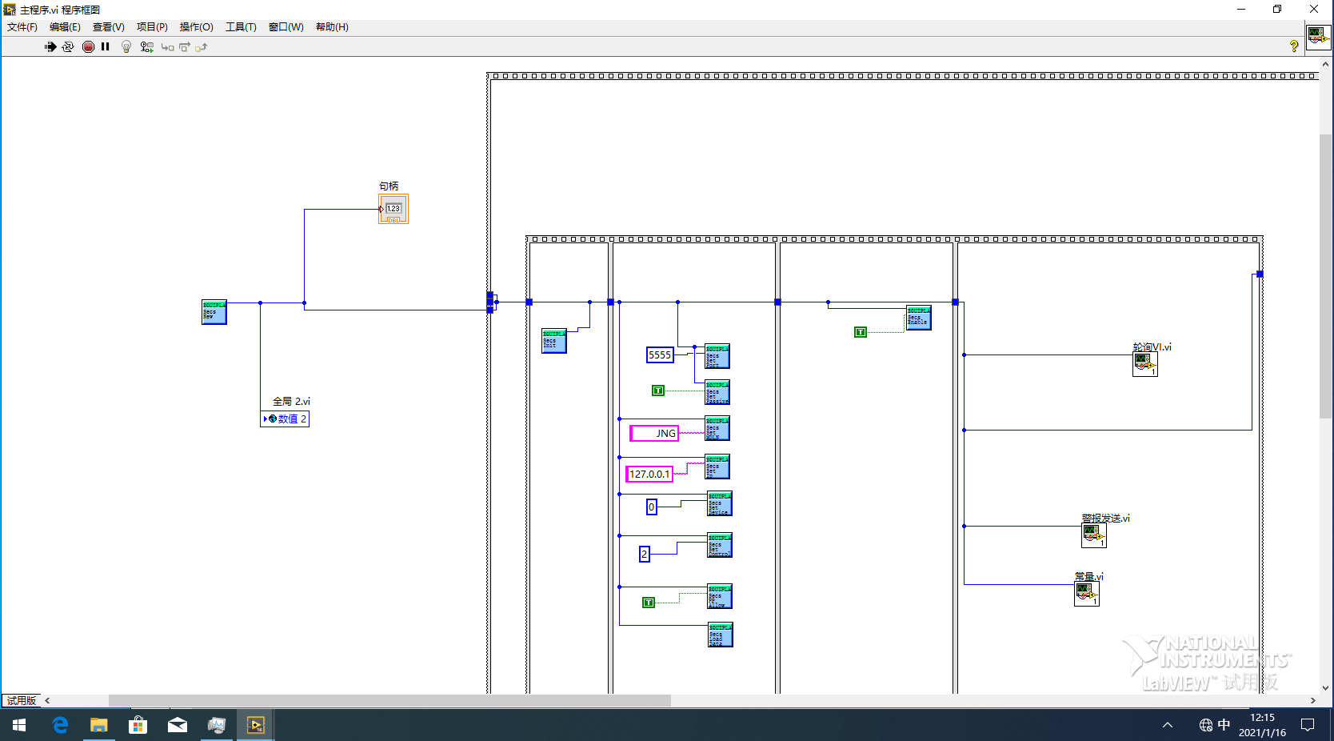Select the Secs Set IP subVI node

[x=717, y=467]
